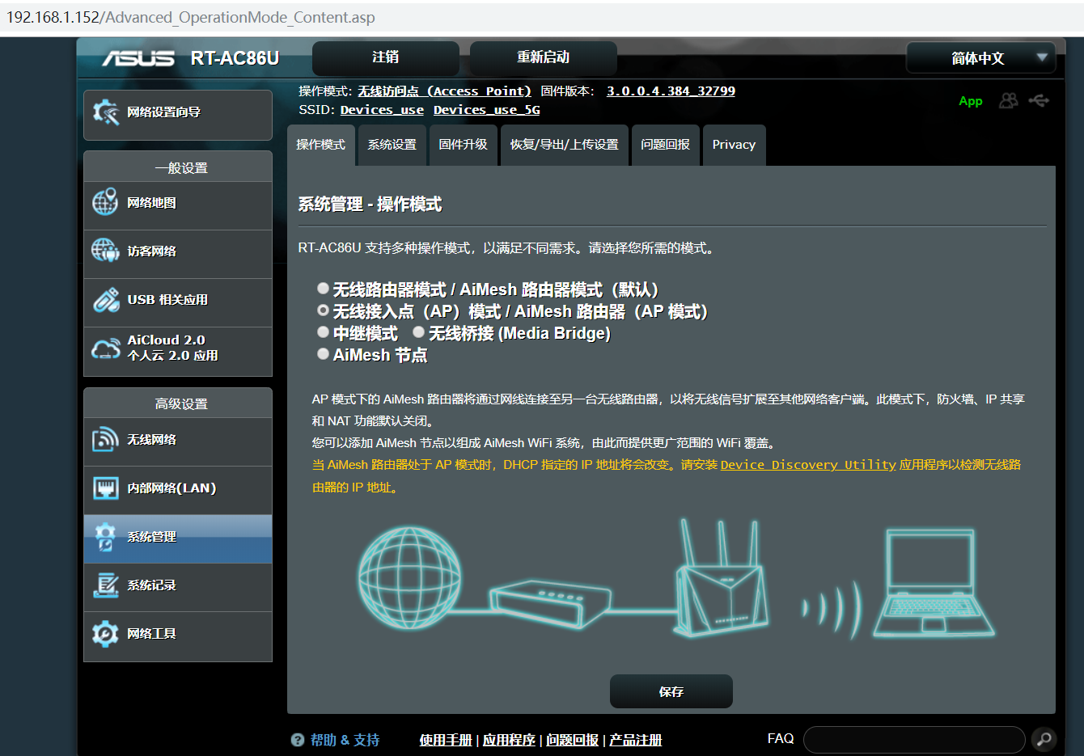Select 无线接入点 (AP) 模式 radio button
Screen dimensions: 1084x756
pos(323,310)
